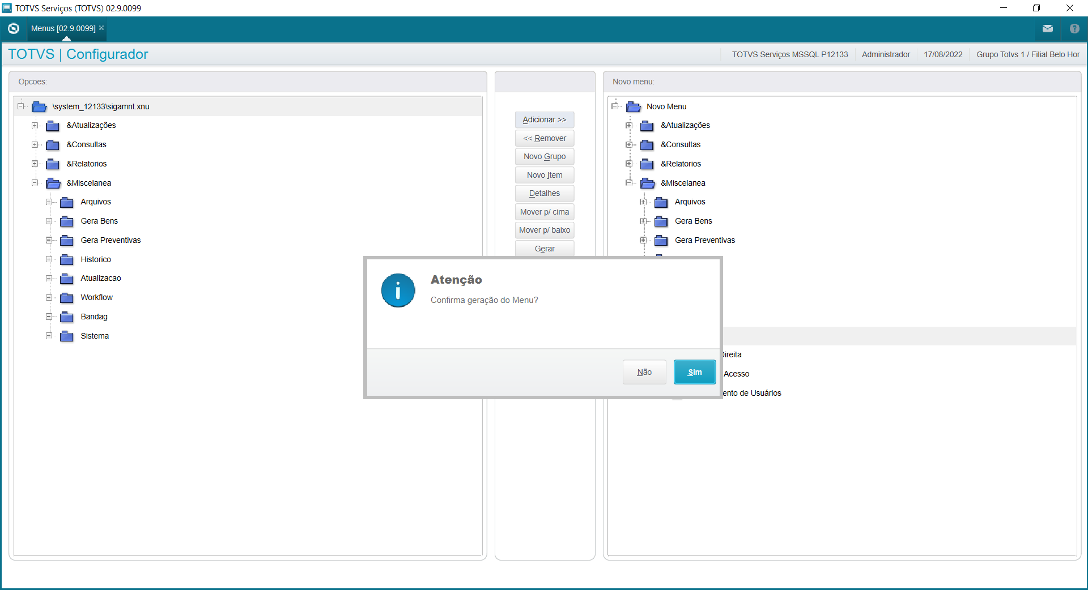
Task: Collapse the sigamnt.xnu root node in Opcoes
Action: point(21,106)
